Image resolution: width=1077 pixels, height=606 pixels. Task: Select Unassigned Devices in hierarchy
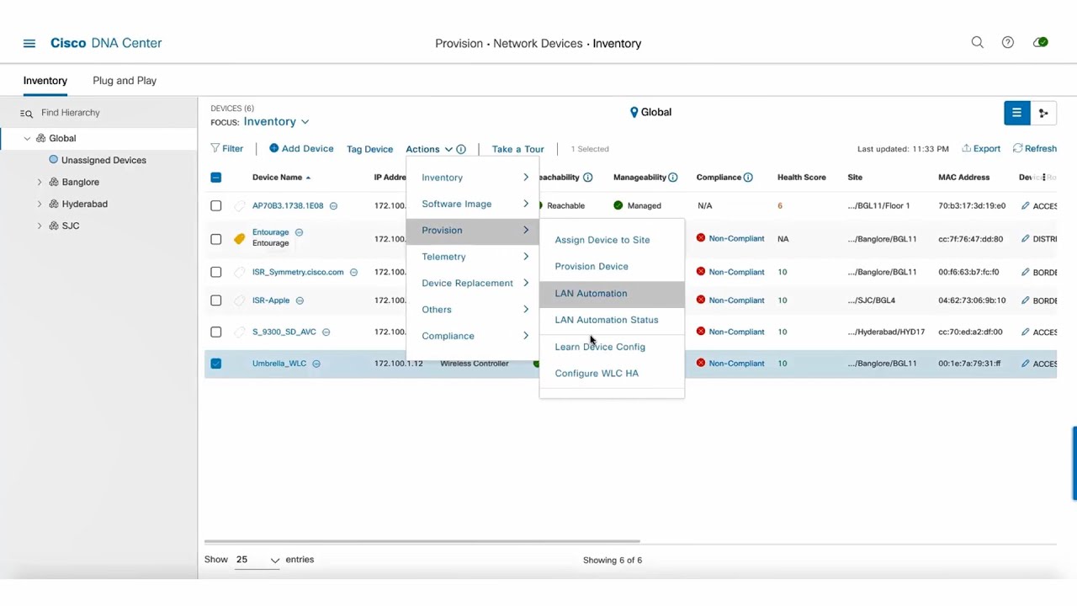click(103, 160)
